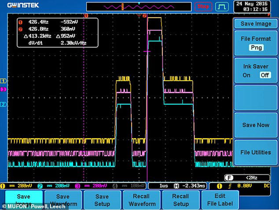This screenshot has height=210, width=279.
Task: Select the cursor 1 marker at top
Action: [86, 16]
